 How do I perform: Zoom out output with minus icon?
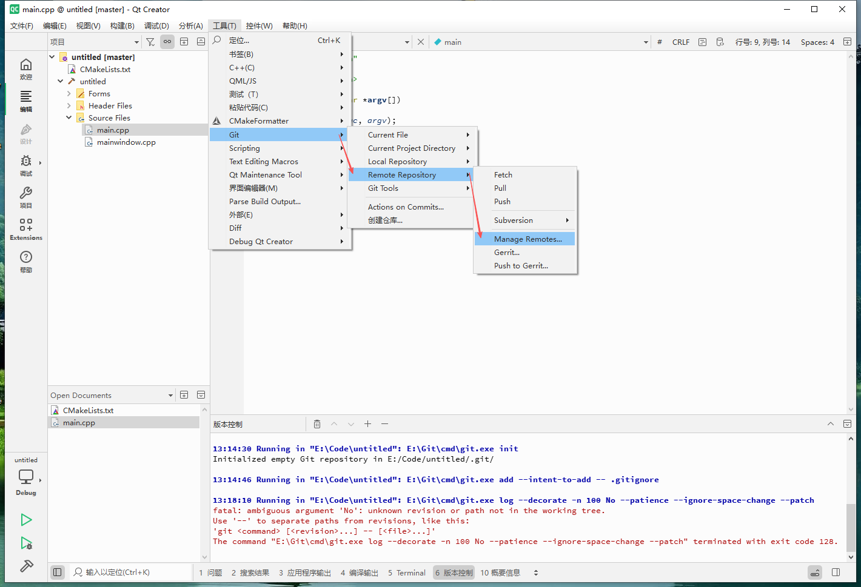click(384, 424)
